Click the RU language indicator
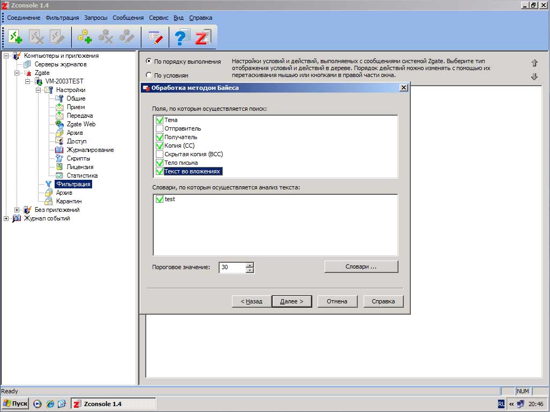550x412 pixels. (501, 404)
